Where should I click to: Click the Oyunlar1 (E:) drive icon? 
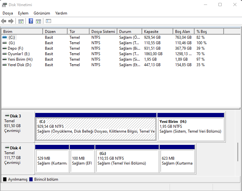[5, 54]
